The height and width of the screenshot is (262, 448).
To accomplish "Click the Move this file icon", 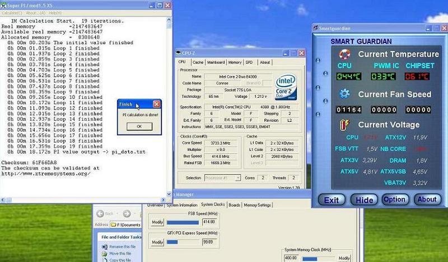I will point(105,254).
